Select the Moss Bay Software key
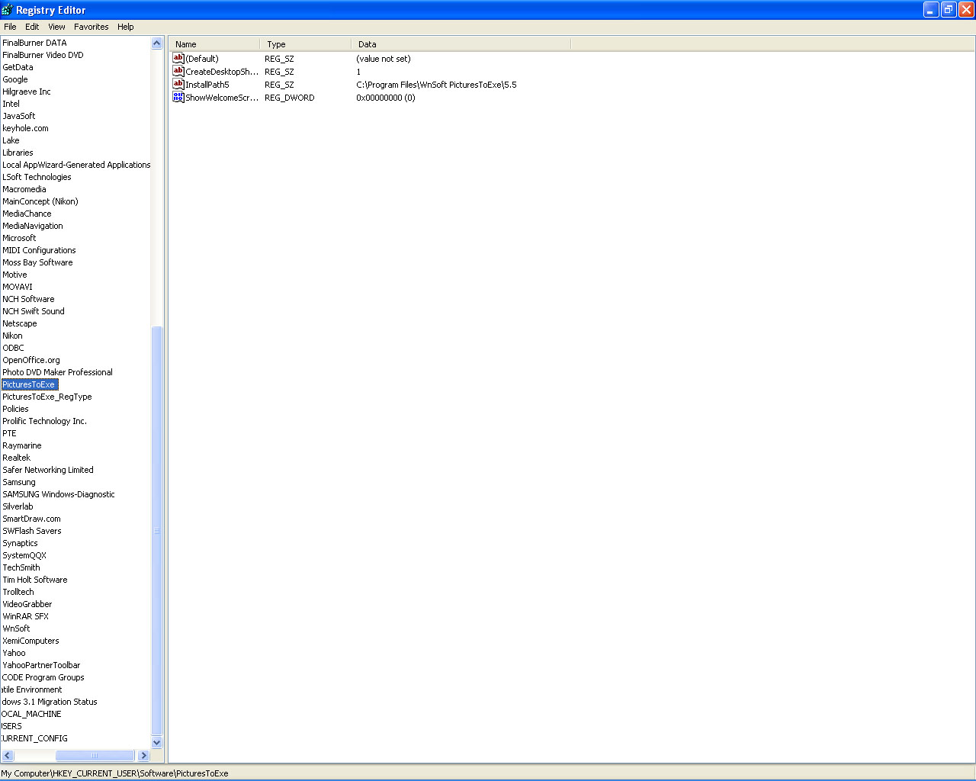976x781 pixels. (x=37, y=262)
